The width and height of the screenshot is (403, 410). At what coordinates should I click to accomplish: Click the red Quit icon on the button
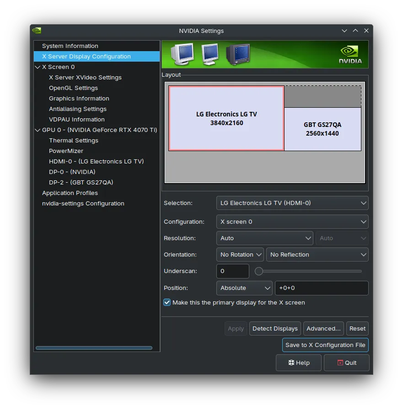(x=339, y=363)
